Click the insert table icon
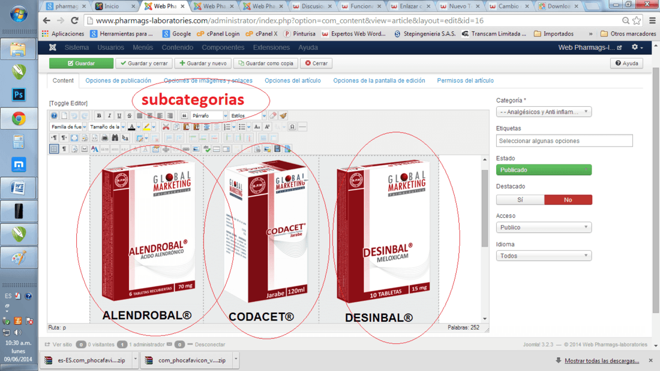This screenshot has height=371, width=660. click(x=140, y=137)
